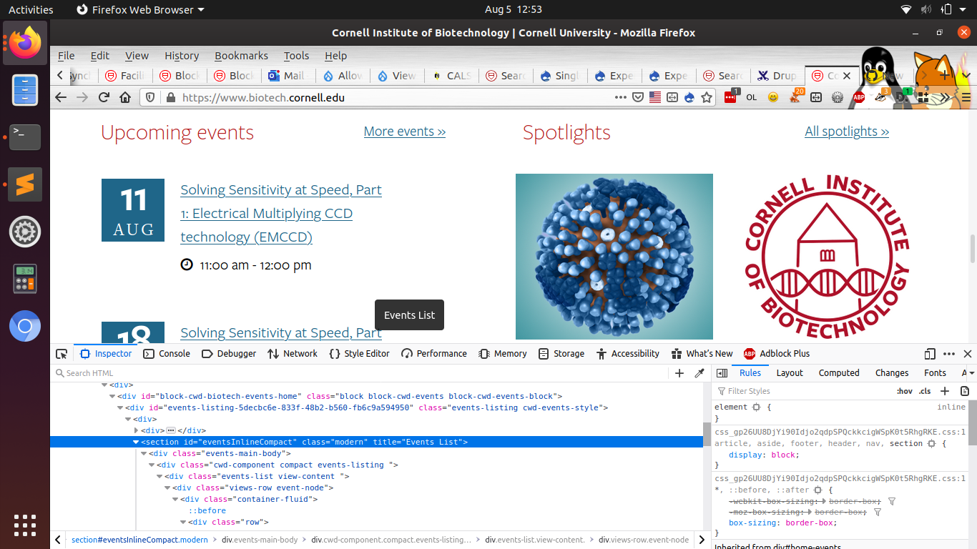View site security padlock information
This screenshot has width=977, height=549.
point(170,97)
